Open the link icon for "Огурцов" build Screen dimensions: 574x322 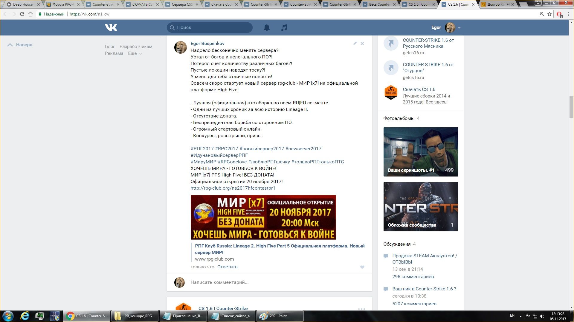[391, 68]
